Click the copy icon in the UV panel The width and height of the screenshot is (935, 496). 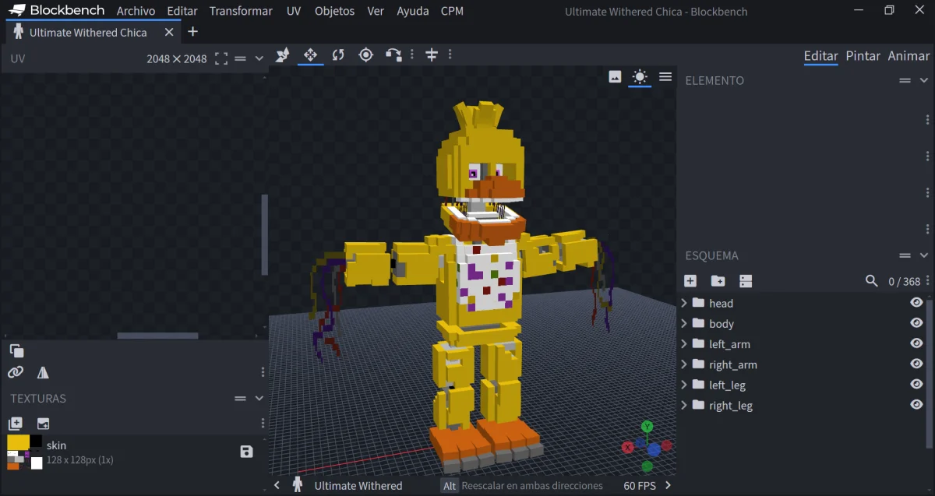[16, 350]
